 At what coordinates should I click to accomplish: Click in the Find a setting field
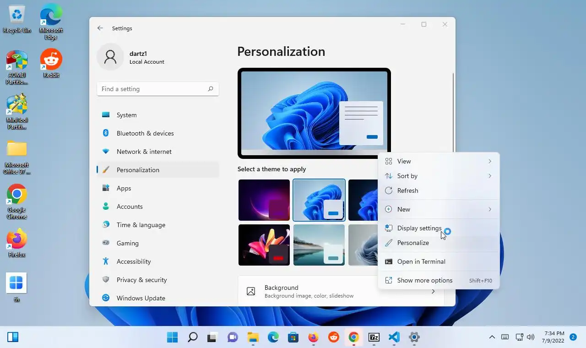click(158, 89)
